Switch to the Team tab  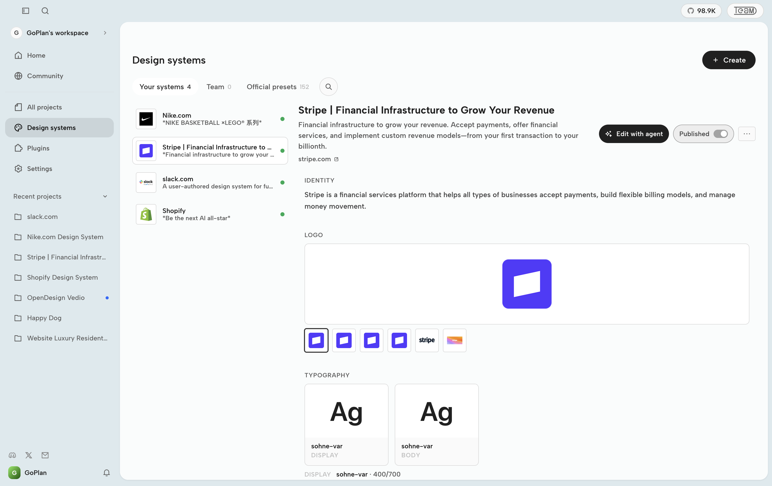(219, 87)
